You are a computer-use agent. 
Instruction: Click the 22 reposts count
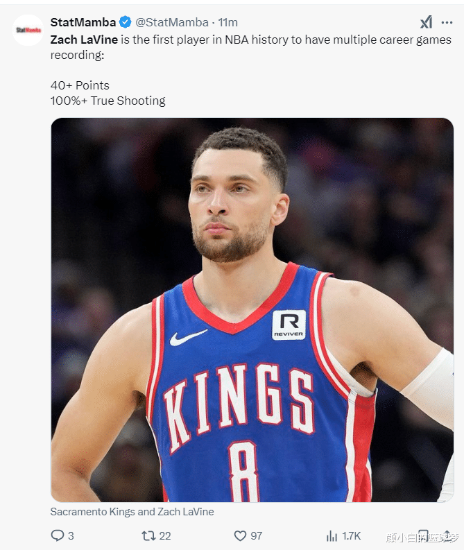coord(165,535)
